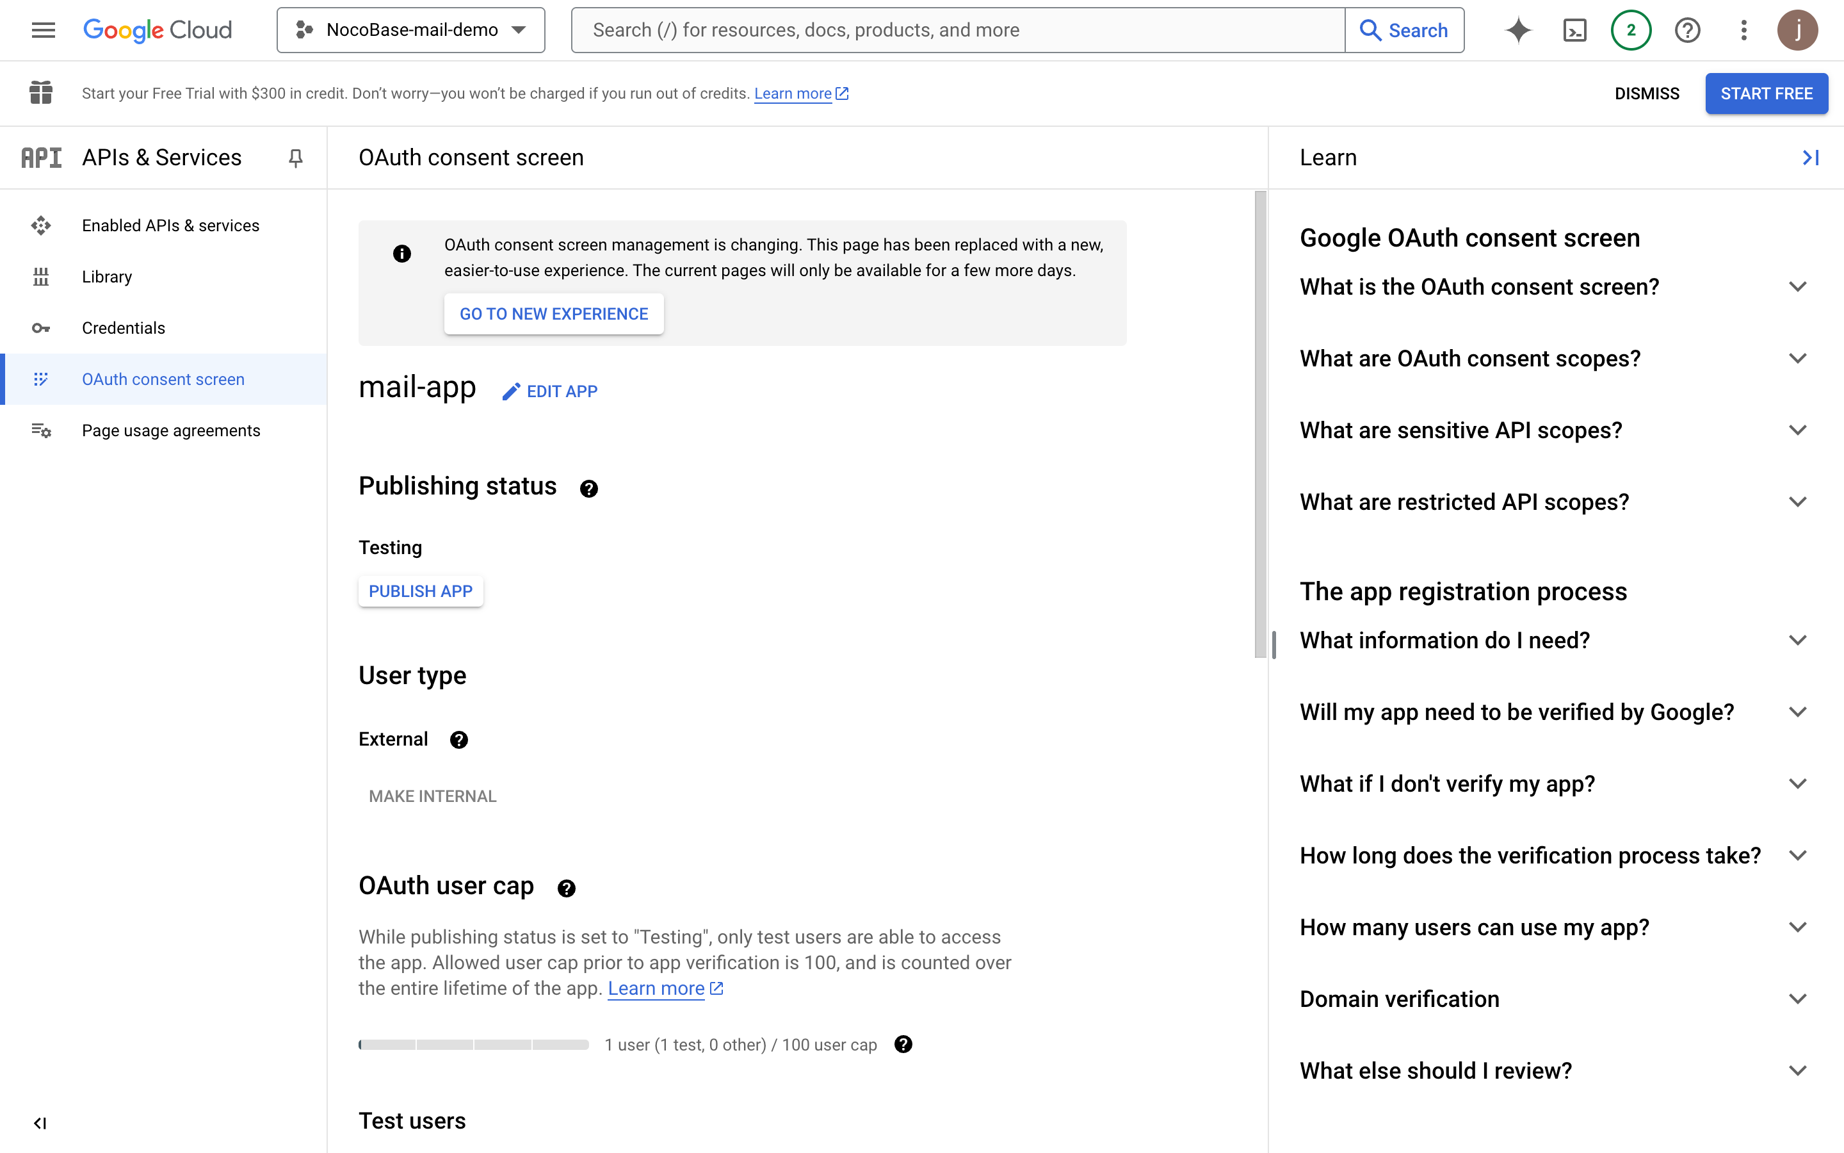Activate Cloud Shell terminal icon

[1574, 29]
